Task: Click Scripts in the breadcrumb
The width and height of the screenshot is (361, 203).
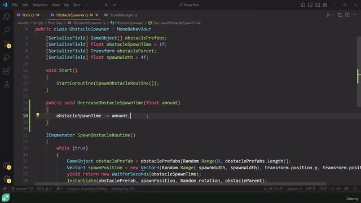Action: click(x=38, y=23)
